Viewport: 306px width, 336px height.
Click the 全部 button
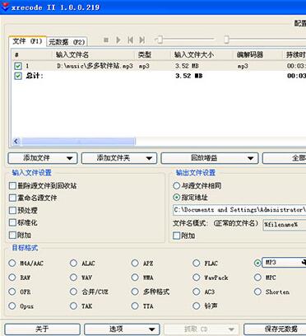(x=284, y=158)
